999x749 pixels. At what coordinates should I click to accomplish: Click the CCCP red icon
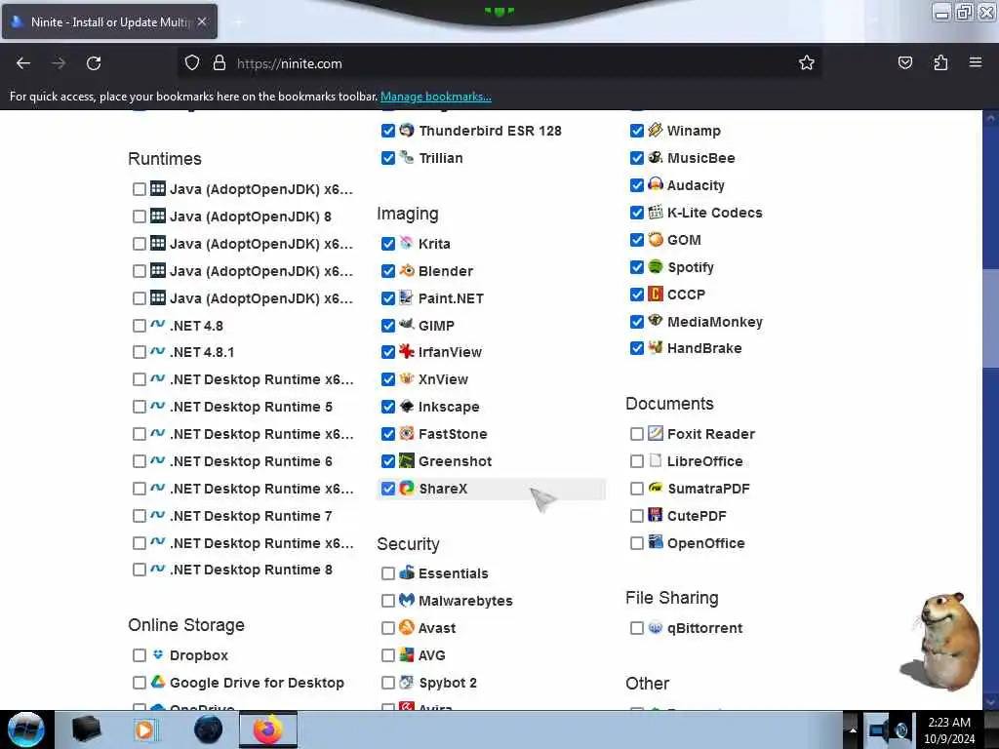(656, 295)
